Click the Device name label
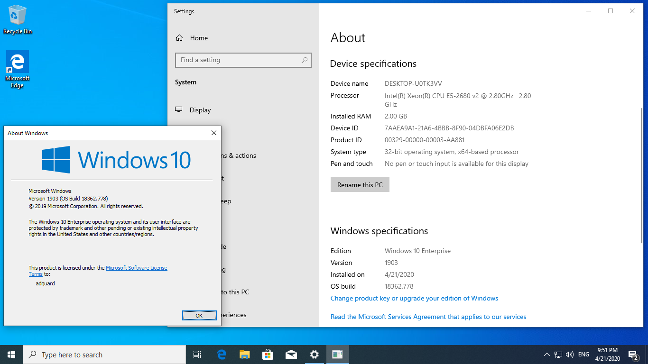 (x=349, y=83)
